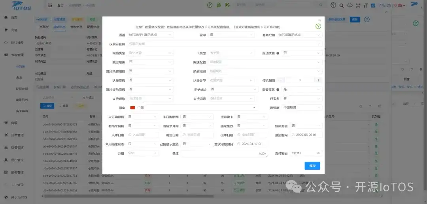Click the 发货日期 date field
This screenshot has height=204, width=427.
tap(197, 135)
